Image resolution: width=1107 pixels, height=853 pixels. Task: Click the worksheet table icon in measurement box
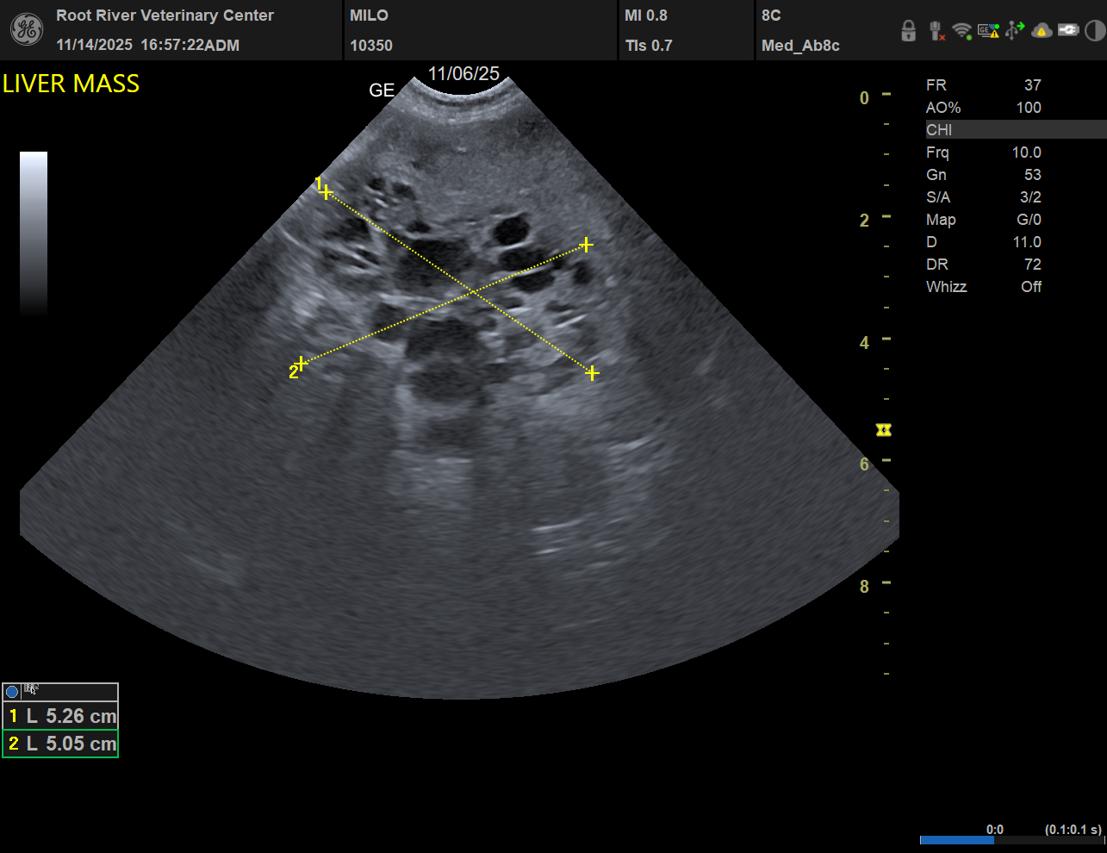click(30, 688)
